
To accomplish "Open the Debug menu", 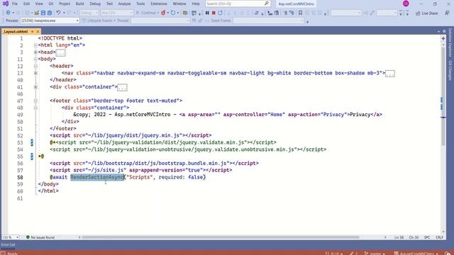I will pyautogui.click(x=95, y=4).
